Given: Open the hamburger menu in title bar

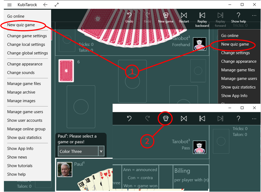Looking at the screenshot, I should click(x=9, y=5).
